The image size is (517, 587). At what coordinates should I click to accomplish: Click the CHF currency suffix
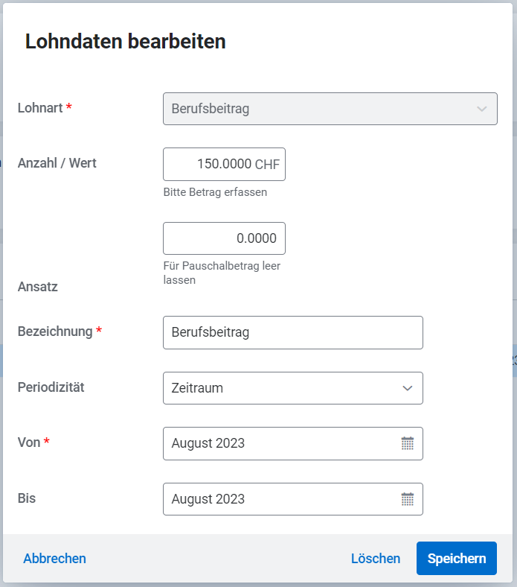pos(267,165)
